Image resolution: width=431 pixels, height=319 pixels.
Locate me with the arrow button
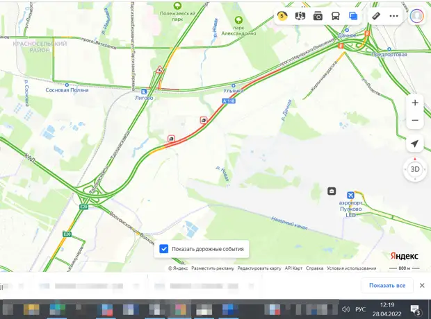pyautogui.click(x=415, y=144)
